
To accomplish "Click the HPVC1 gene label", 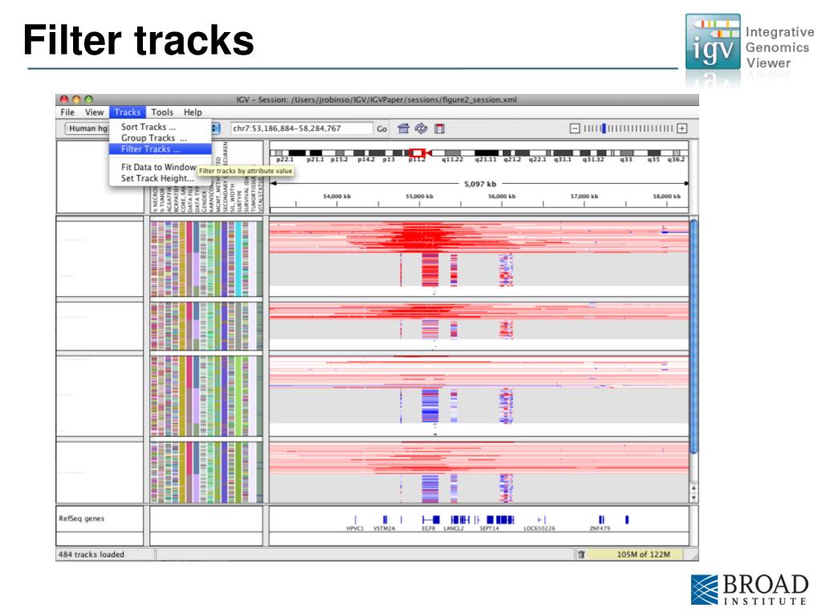I will pyautogui.click(x=355, y=529).
